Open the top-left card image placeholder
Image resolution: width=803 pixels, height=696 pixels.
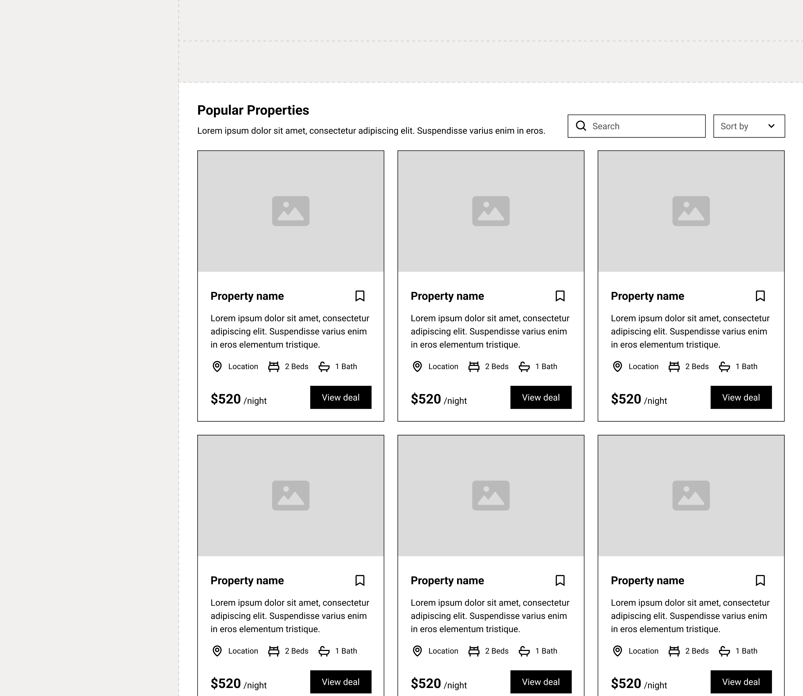[291, 211]
